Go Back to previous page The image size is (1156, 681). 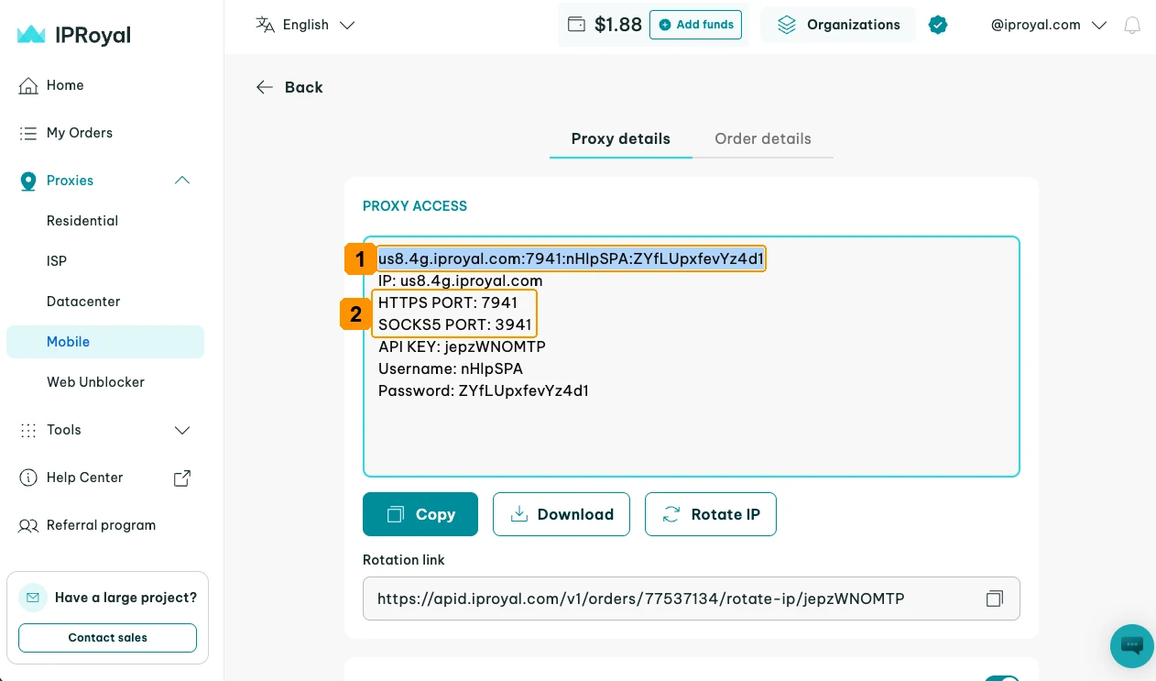[289, 87]
